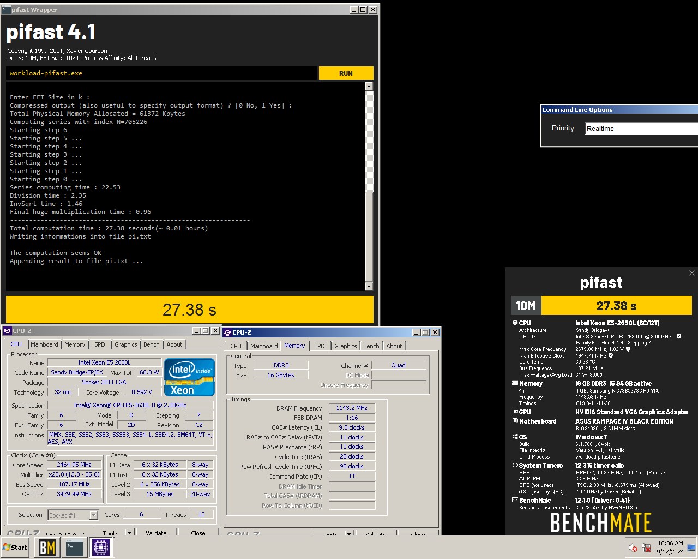The height and width of the screenshot is (559, 698).
Task: Click the Core Speed value 2464.95 MHz
Action: [75, 465]
